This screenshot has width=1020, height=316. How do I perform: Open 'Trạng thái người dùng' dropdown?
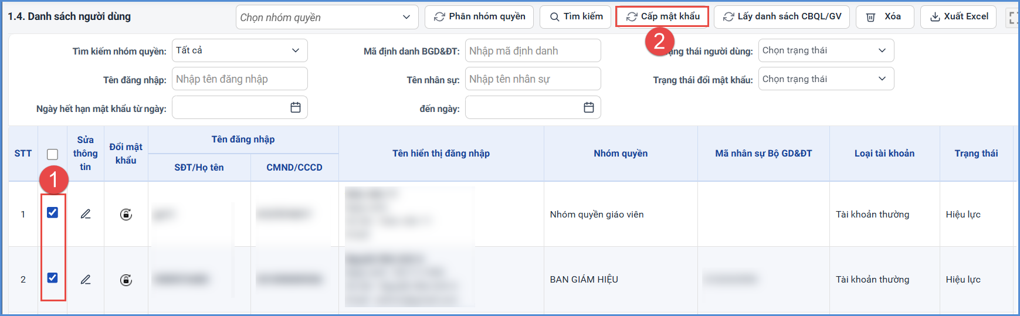click(x=826, y=50)
